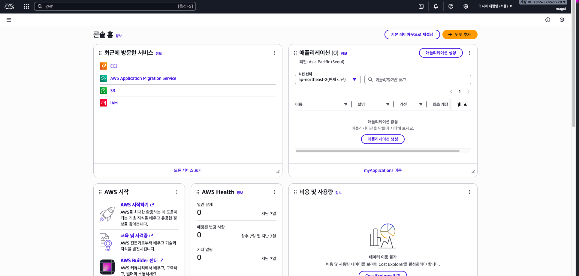Click the applications table horizontal scrollbar
Image resolution: width=579 pixels, height=276 pixels.
378,151
